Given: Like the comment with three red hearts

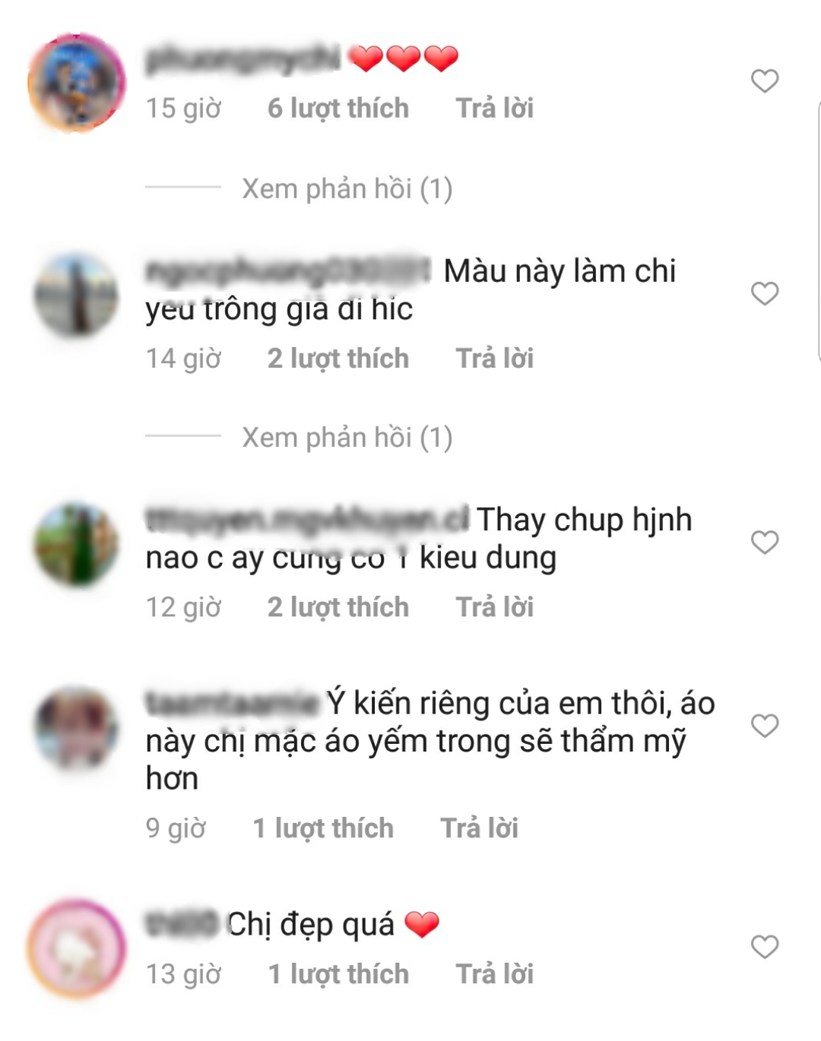Looking at the screenshot, I should [x=765, y=81].
